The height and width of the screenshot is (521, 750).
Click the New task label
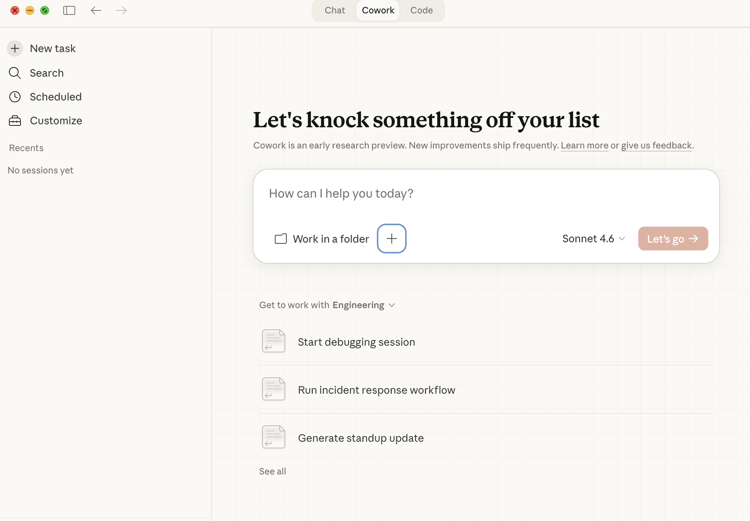coord(53,49)
